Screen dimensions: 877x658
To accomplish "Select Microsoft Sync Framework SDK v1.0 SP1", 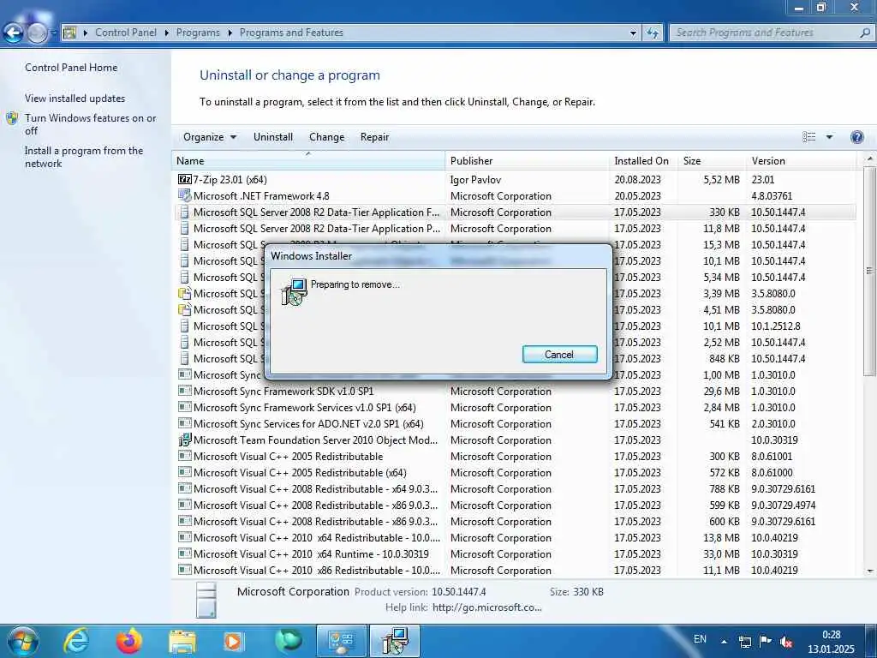I will coord(514,391).
